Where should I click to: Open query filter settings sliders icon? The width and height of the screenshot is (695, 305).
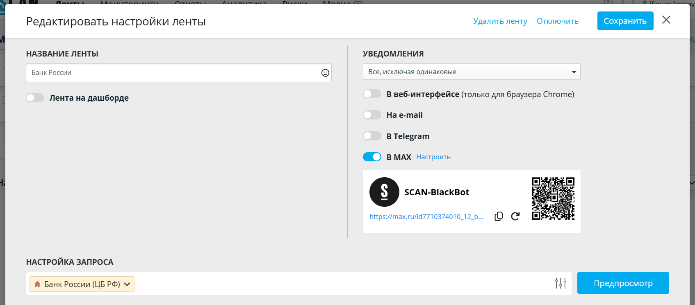click(561, 283)
